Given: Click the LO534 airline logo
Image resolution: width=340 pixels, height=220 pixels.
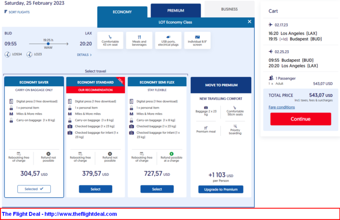Looking at the screenshot, I should point(8,54).
